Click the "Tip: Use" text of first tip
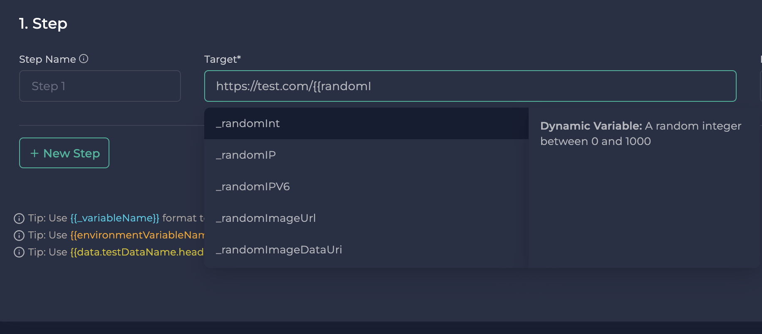 coord(47,218)
